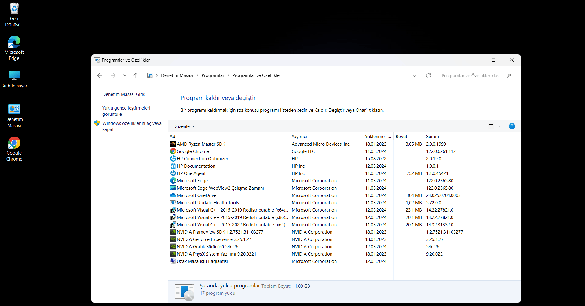The height and width of the screenshot is (306, 585).
Task: Click version 1.2.7521.31103277 cell
Action: tap(444, 232)
